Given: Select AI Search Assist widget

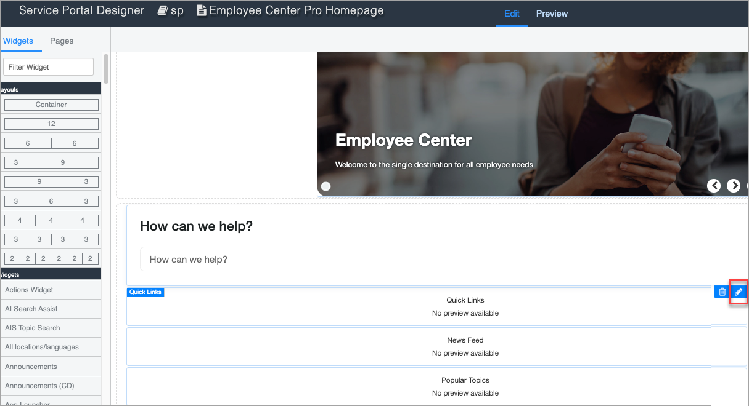Looking at the screenshot, I should [51, 309].
